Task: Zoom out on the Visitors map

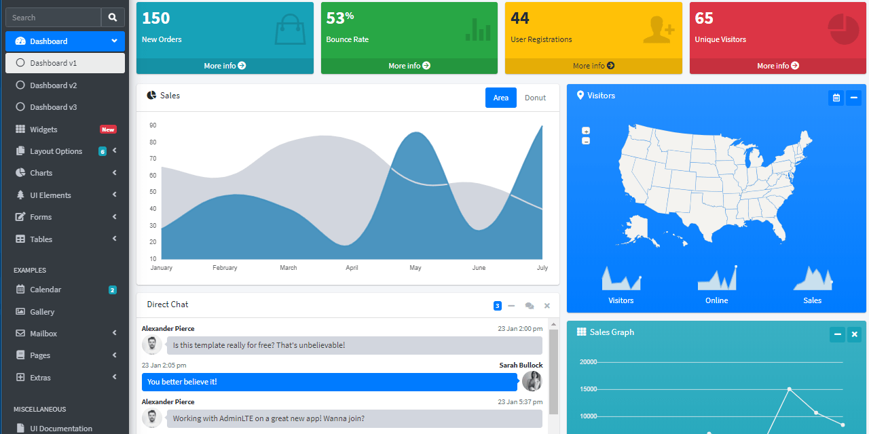Action: (585, 140)
